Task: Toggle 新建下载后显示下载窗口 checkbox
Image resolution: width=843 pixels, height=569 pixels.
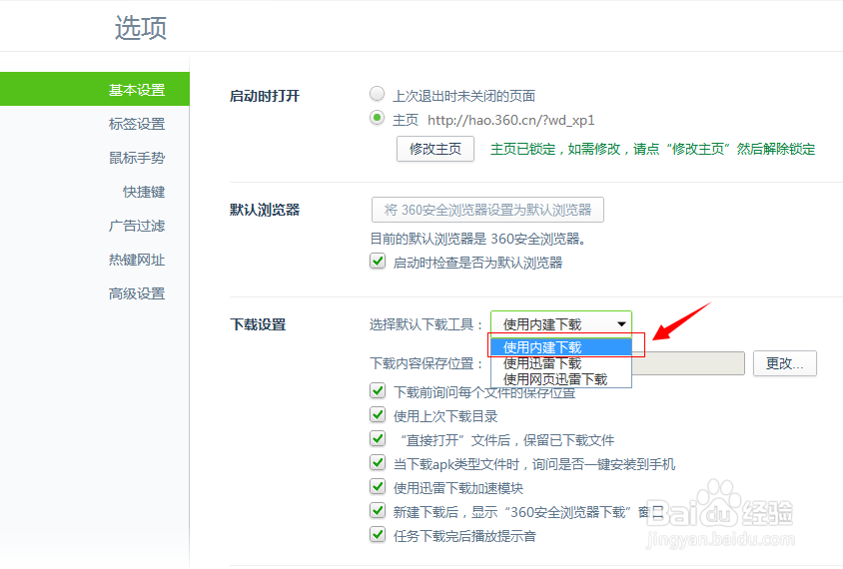Action: pyautogui.click(x=378, y=510)
